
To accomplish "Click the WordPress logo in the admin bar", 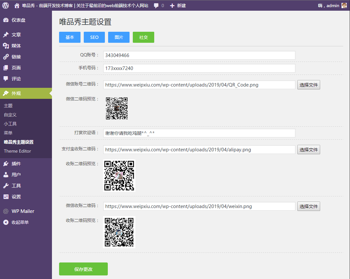I will [5, 5].
